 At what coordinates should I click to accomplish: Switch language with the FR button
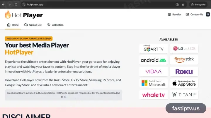point(208,14)
